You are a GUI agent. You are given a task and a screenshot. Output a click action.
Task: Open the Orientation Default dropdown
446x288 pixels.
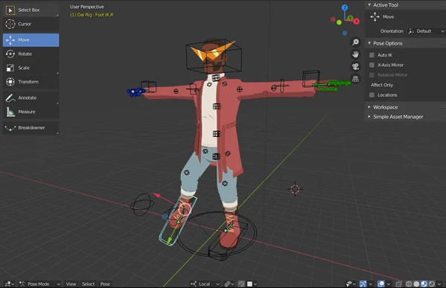pyautogui.click(x=426, y=31)
